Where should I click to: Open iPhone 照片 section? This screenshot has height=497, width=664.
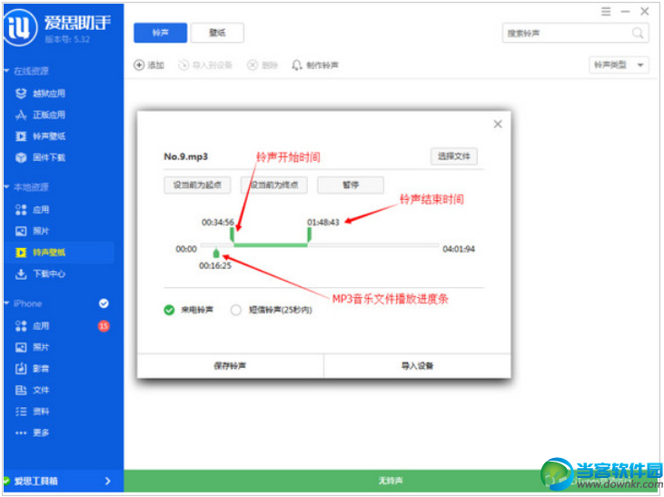coord(32,347)
